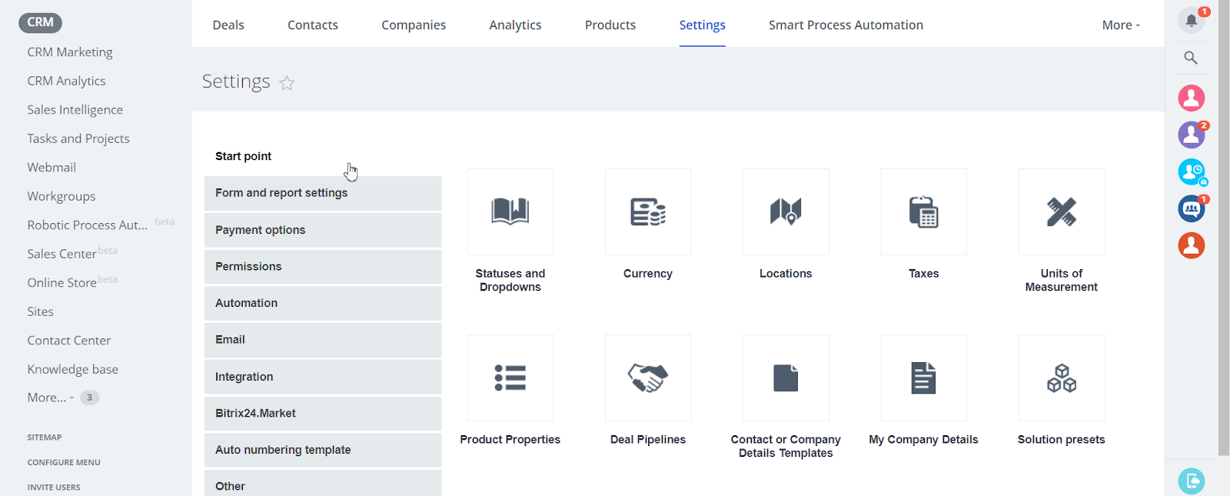Click the SITEMAP link

point(45,438)
